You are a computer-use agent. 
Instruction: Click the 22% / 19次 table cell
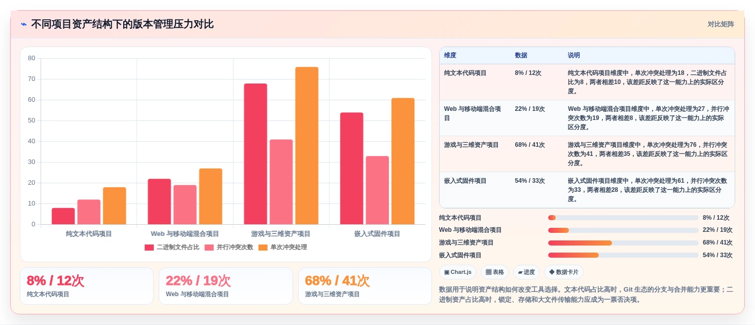[530, 109]
